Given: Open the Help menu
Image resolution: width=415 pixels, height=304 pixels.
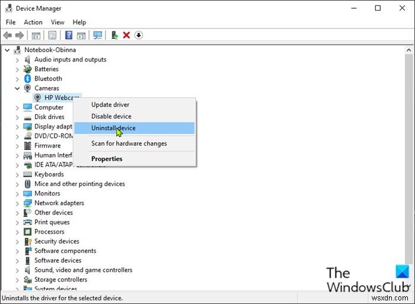Looking at the screenshot, I should click(x=79, y=23).
